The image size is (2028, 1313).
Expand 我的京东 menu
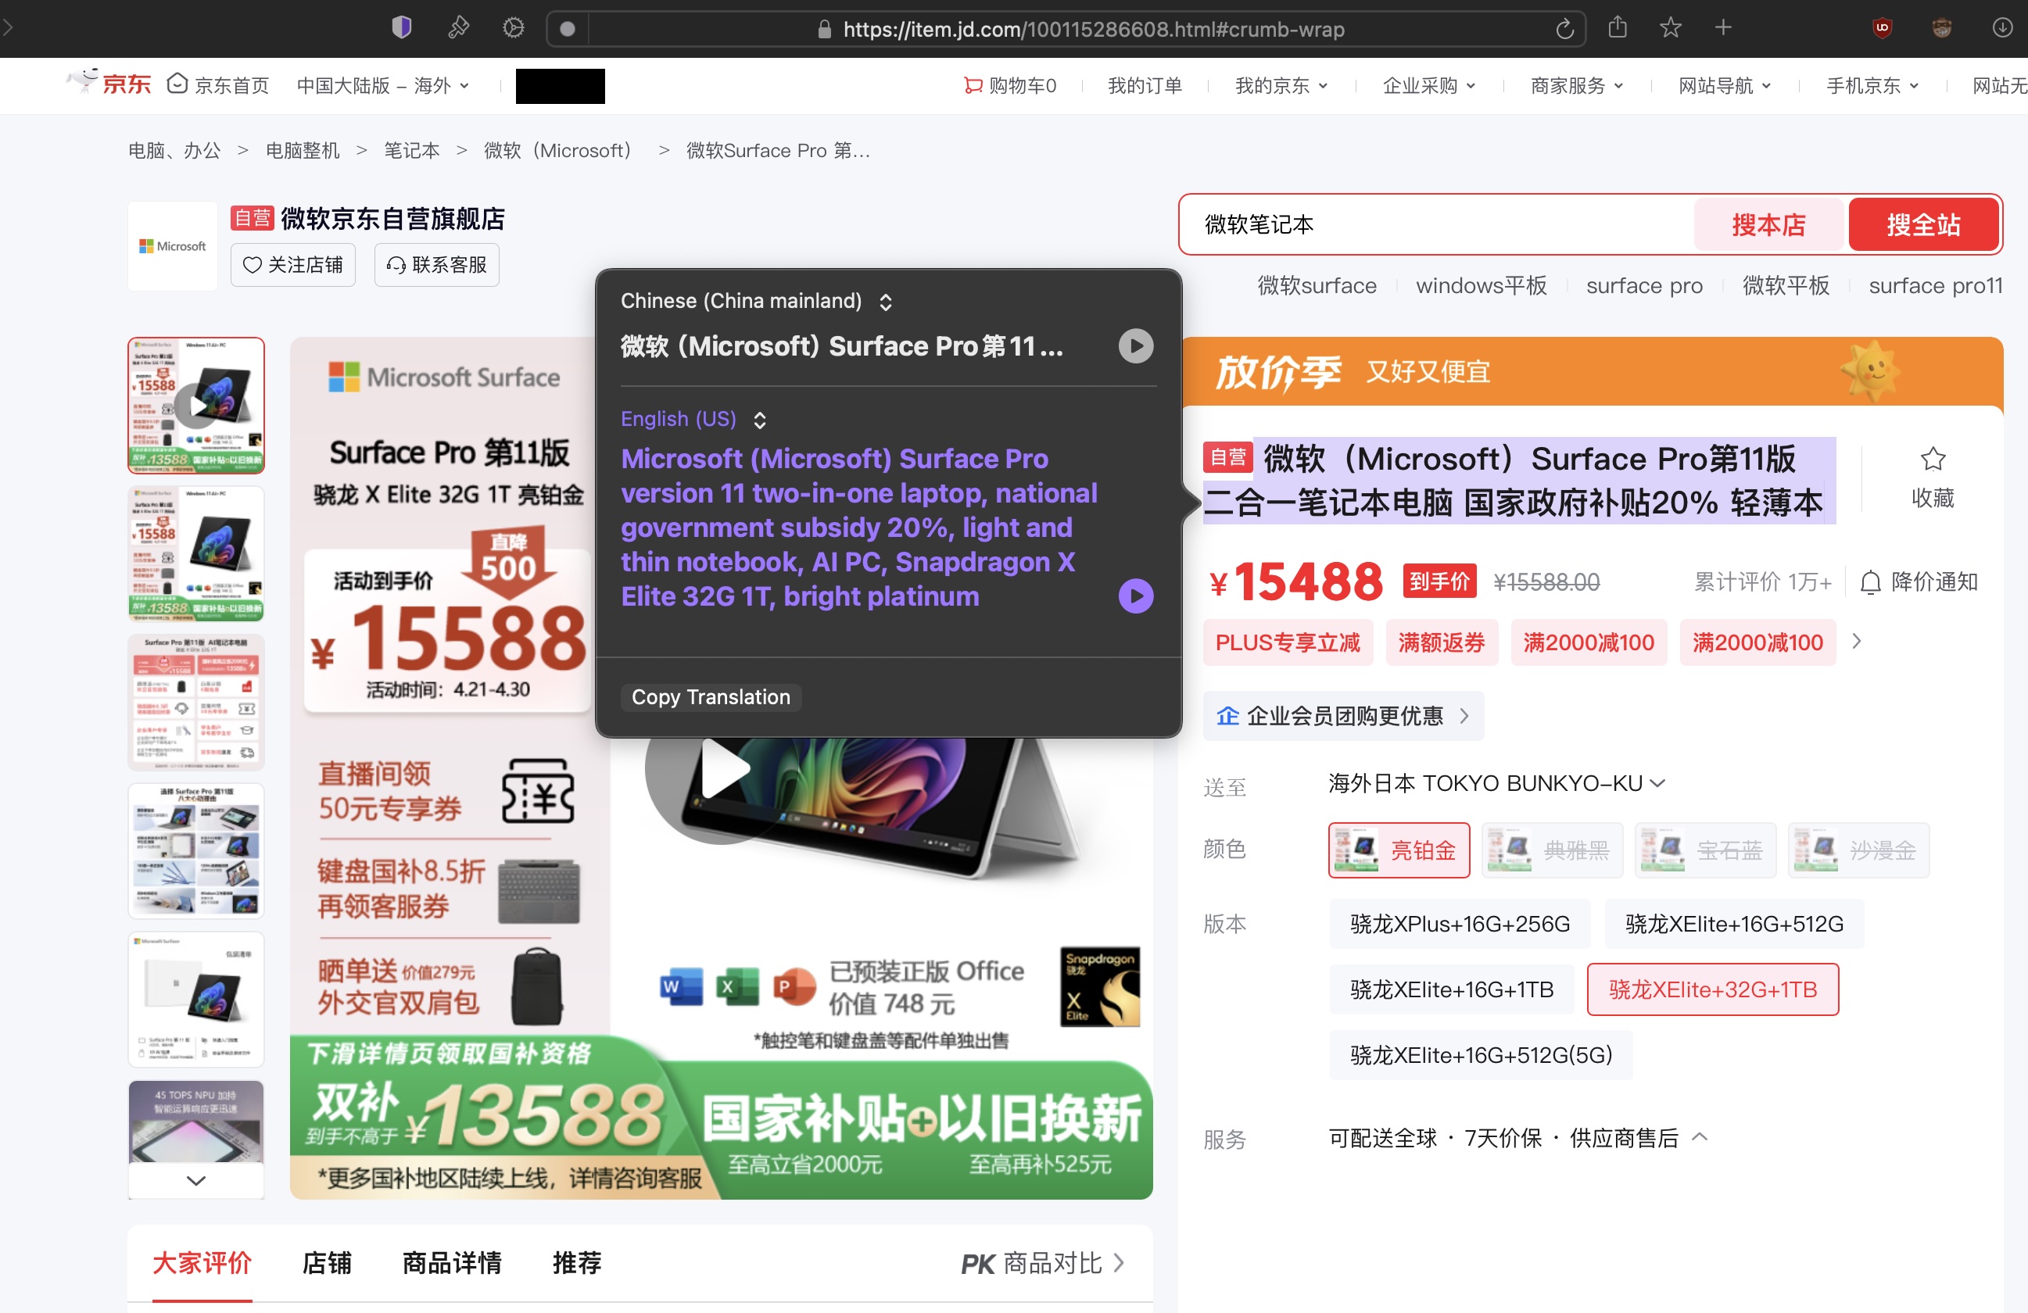[x=1281, y=85]
